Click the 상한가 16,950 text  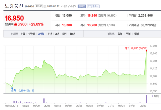[107, 16]
